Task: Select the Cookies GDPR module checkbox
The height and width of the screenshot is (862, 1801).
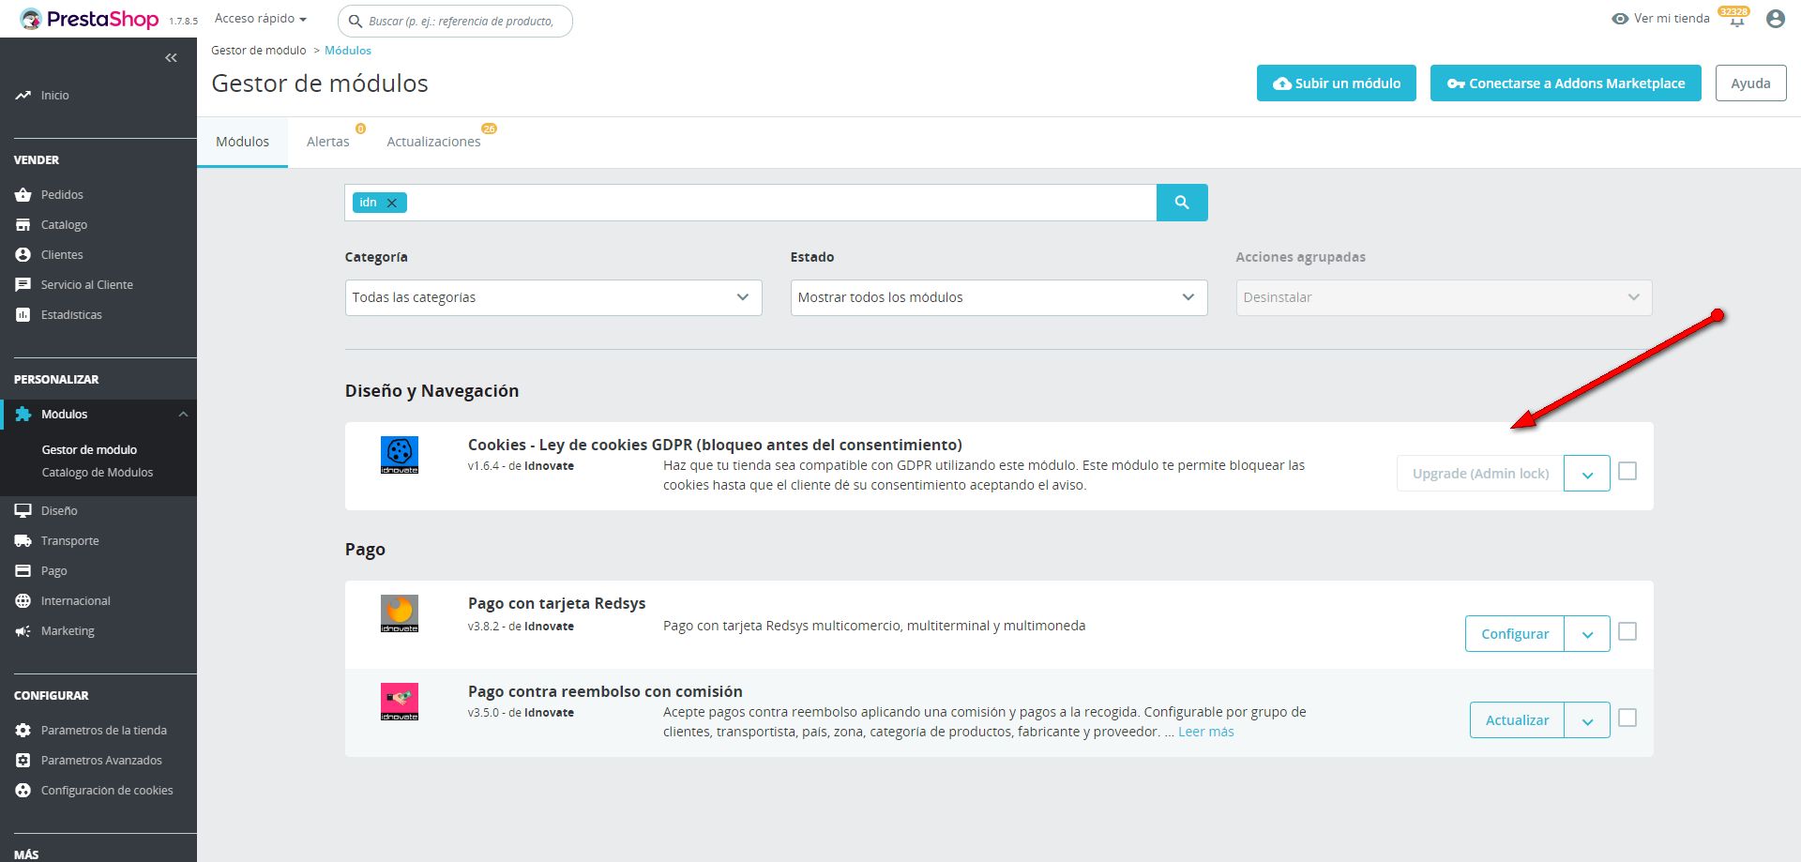Action: tap(1627, 471)
